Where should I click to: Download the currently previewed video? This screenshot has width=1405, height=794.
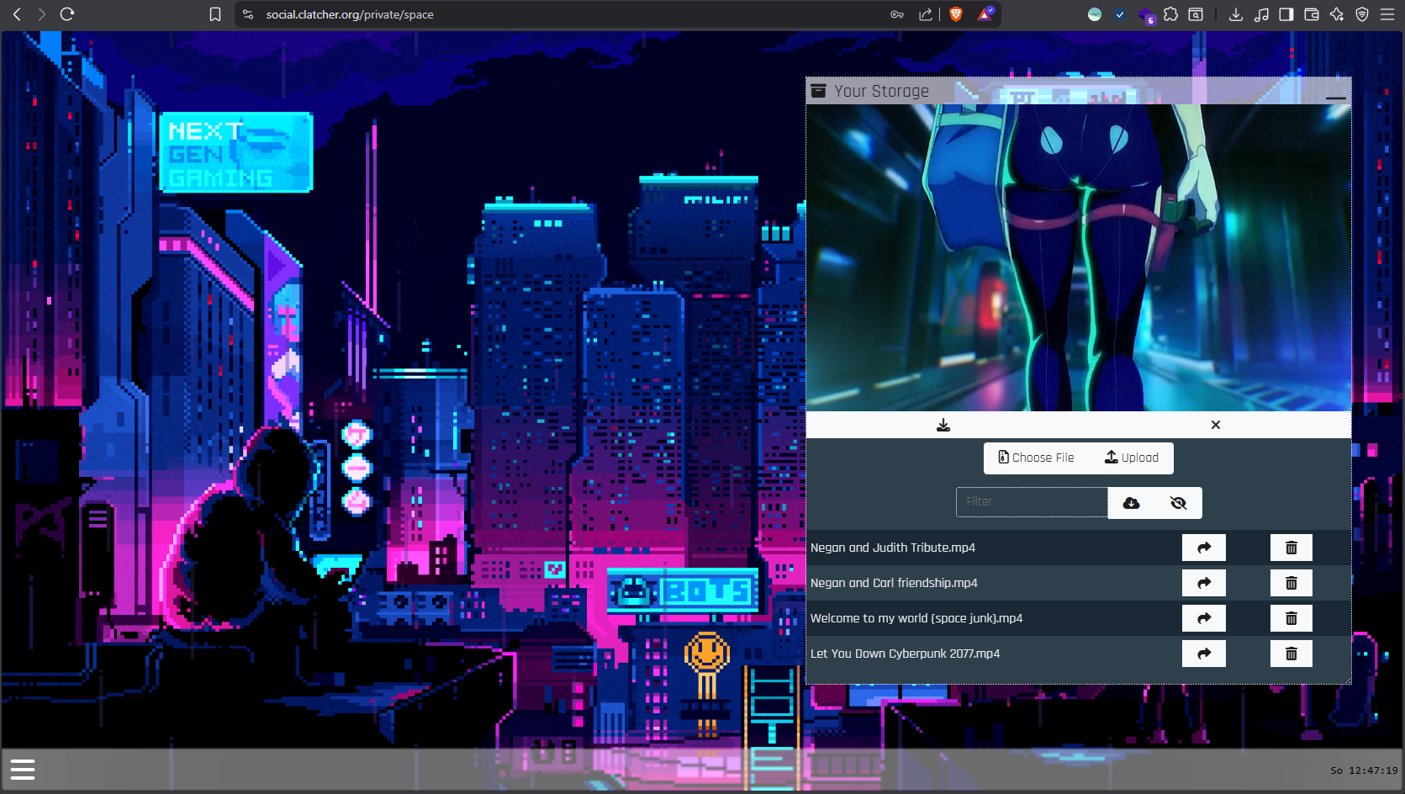click(x=943, y=425)
